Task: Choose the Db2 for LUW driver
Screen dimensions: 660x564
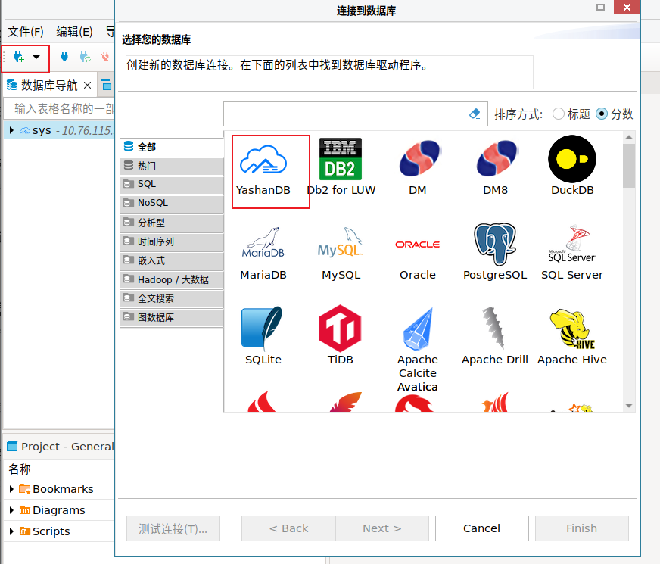Action: 341,167
